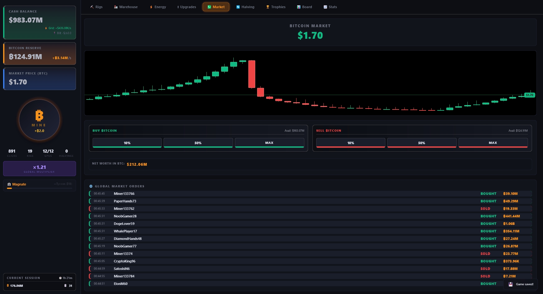Click the Game saved floppy disk icon
This screenshot has width=543, height=294.
(510, 284)
